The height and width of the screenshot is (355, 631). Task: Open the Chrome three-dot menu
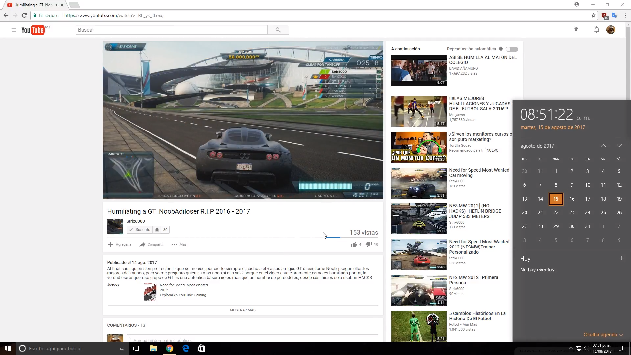[x=625, y=15]
